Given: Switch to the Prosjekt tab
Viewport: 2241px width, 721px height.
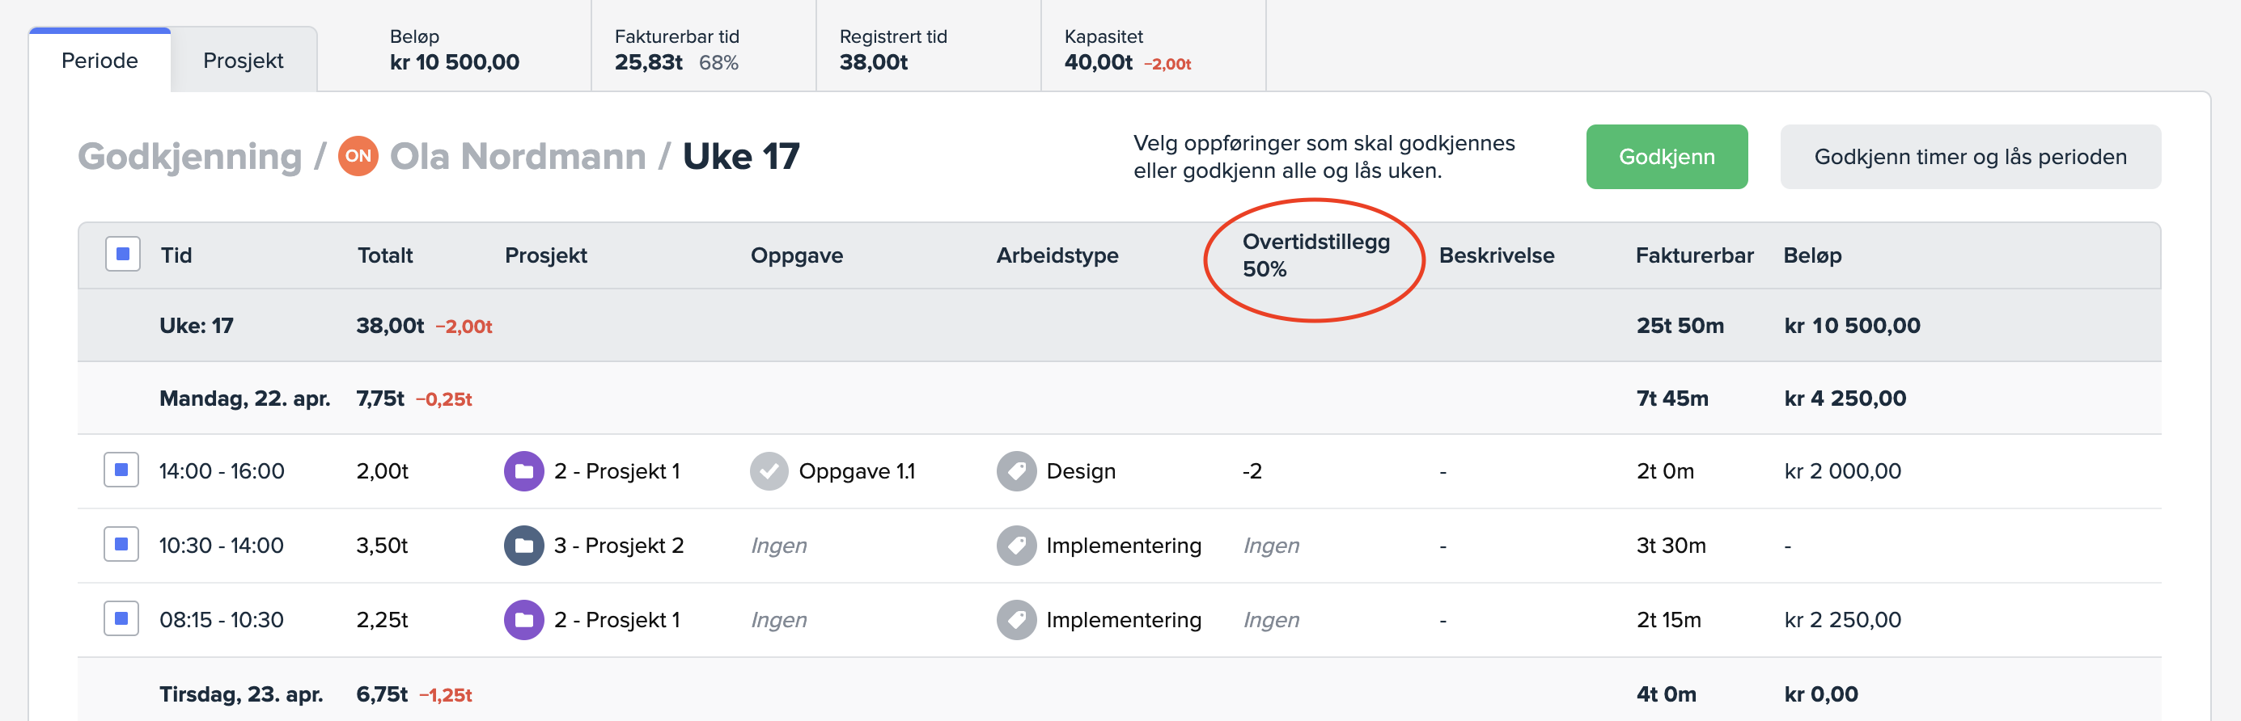Looking at the screenshot, I should pos(243,61).
